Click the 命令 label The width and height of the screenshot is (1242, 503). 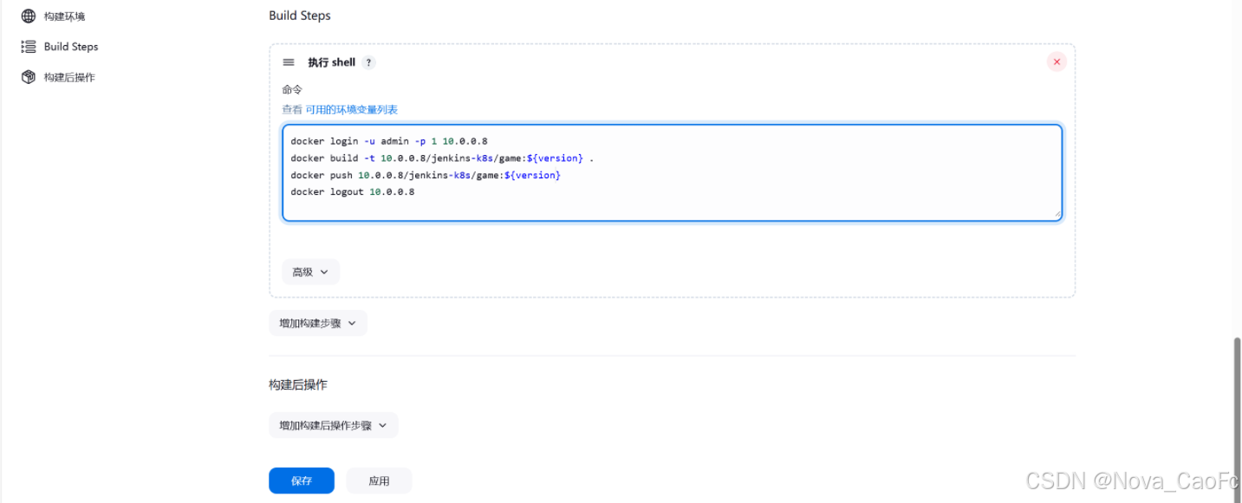point(292,89)
